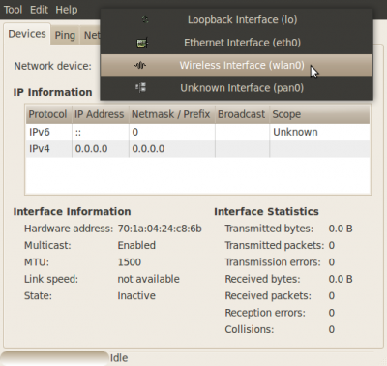
Task: Sort table by IP Address column
Action: [x=101, y=114]
